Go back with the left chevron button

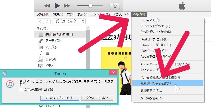click(x=40, y=21)
